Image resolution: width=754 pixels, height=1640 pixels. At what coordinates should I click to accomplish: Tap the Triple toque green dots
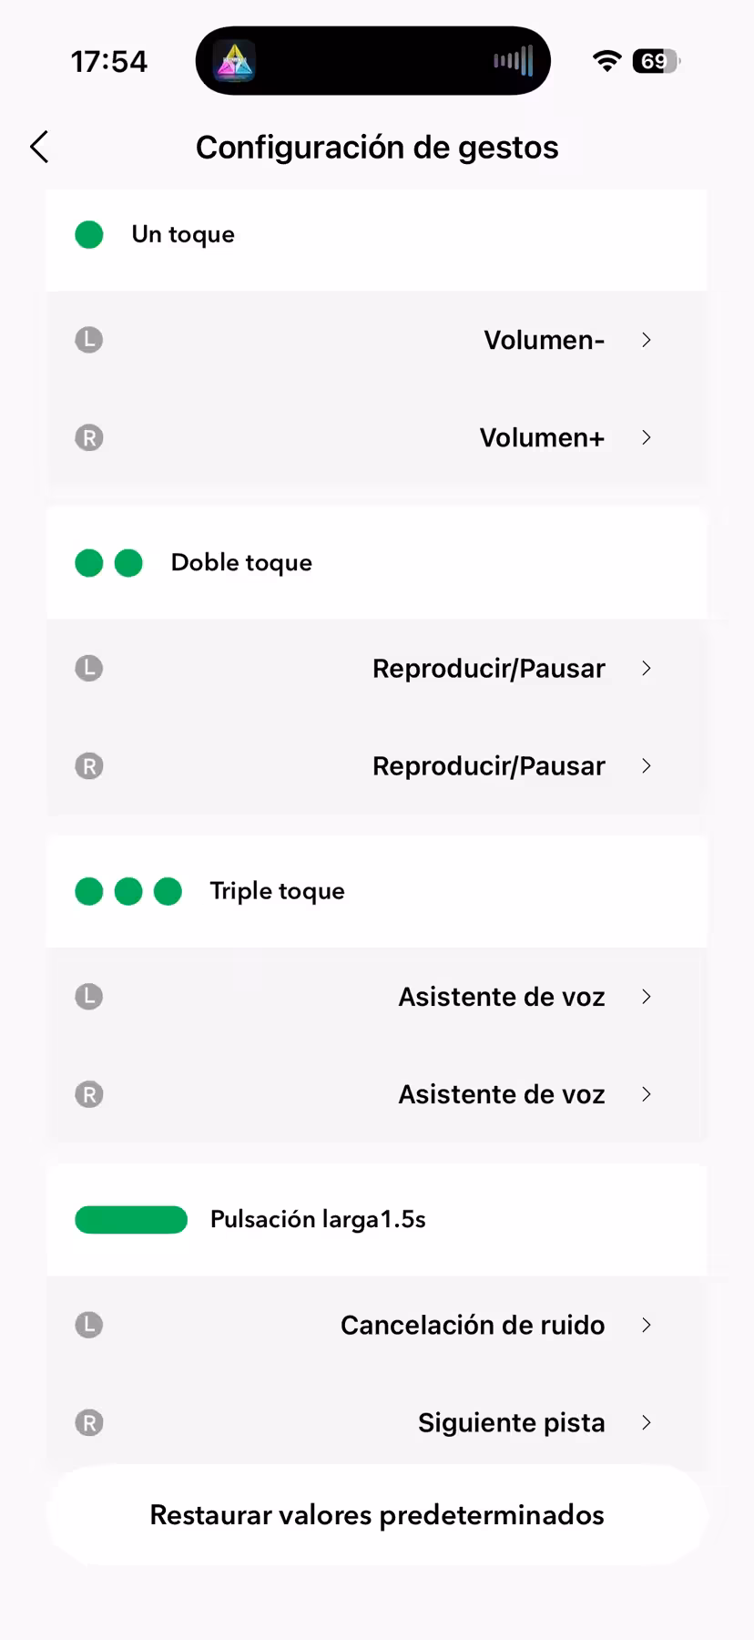128,891
